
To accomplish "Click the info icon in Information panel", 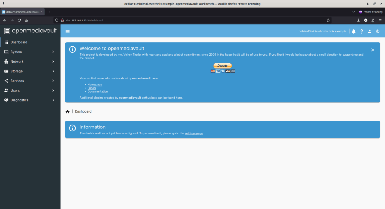I will coord(73,128).
